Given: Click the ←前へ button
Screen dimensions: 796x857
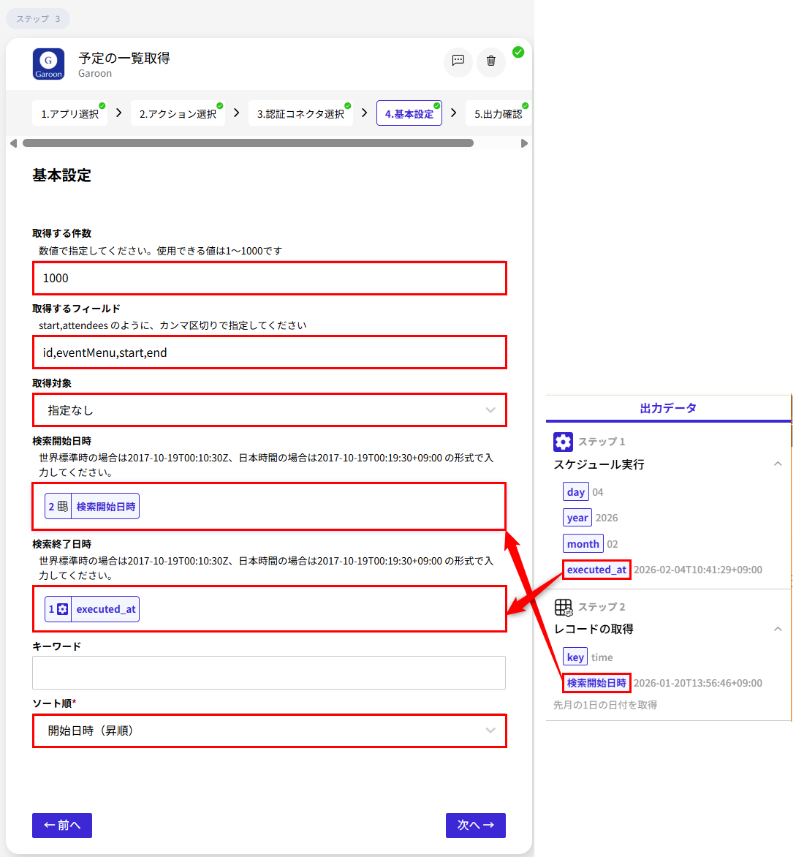Looking at the screenshot, I should click(x=61, y=825).
